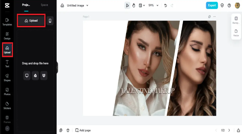Select the pointer selection tool
Image resolution: width=242 pixels, height=134 pixels.
(127, 5)
